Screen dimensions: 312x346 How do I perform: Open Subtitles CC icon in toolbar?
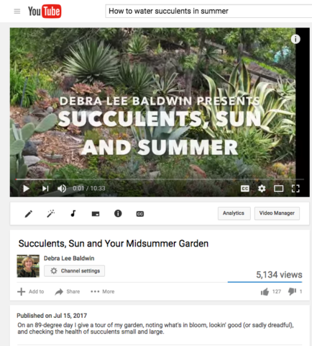(140, 213)
